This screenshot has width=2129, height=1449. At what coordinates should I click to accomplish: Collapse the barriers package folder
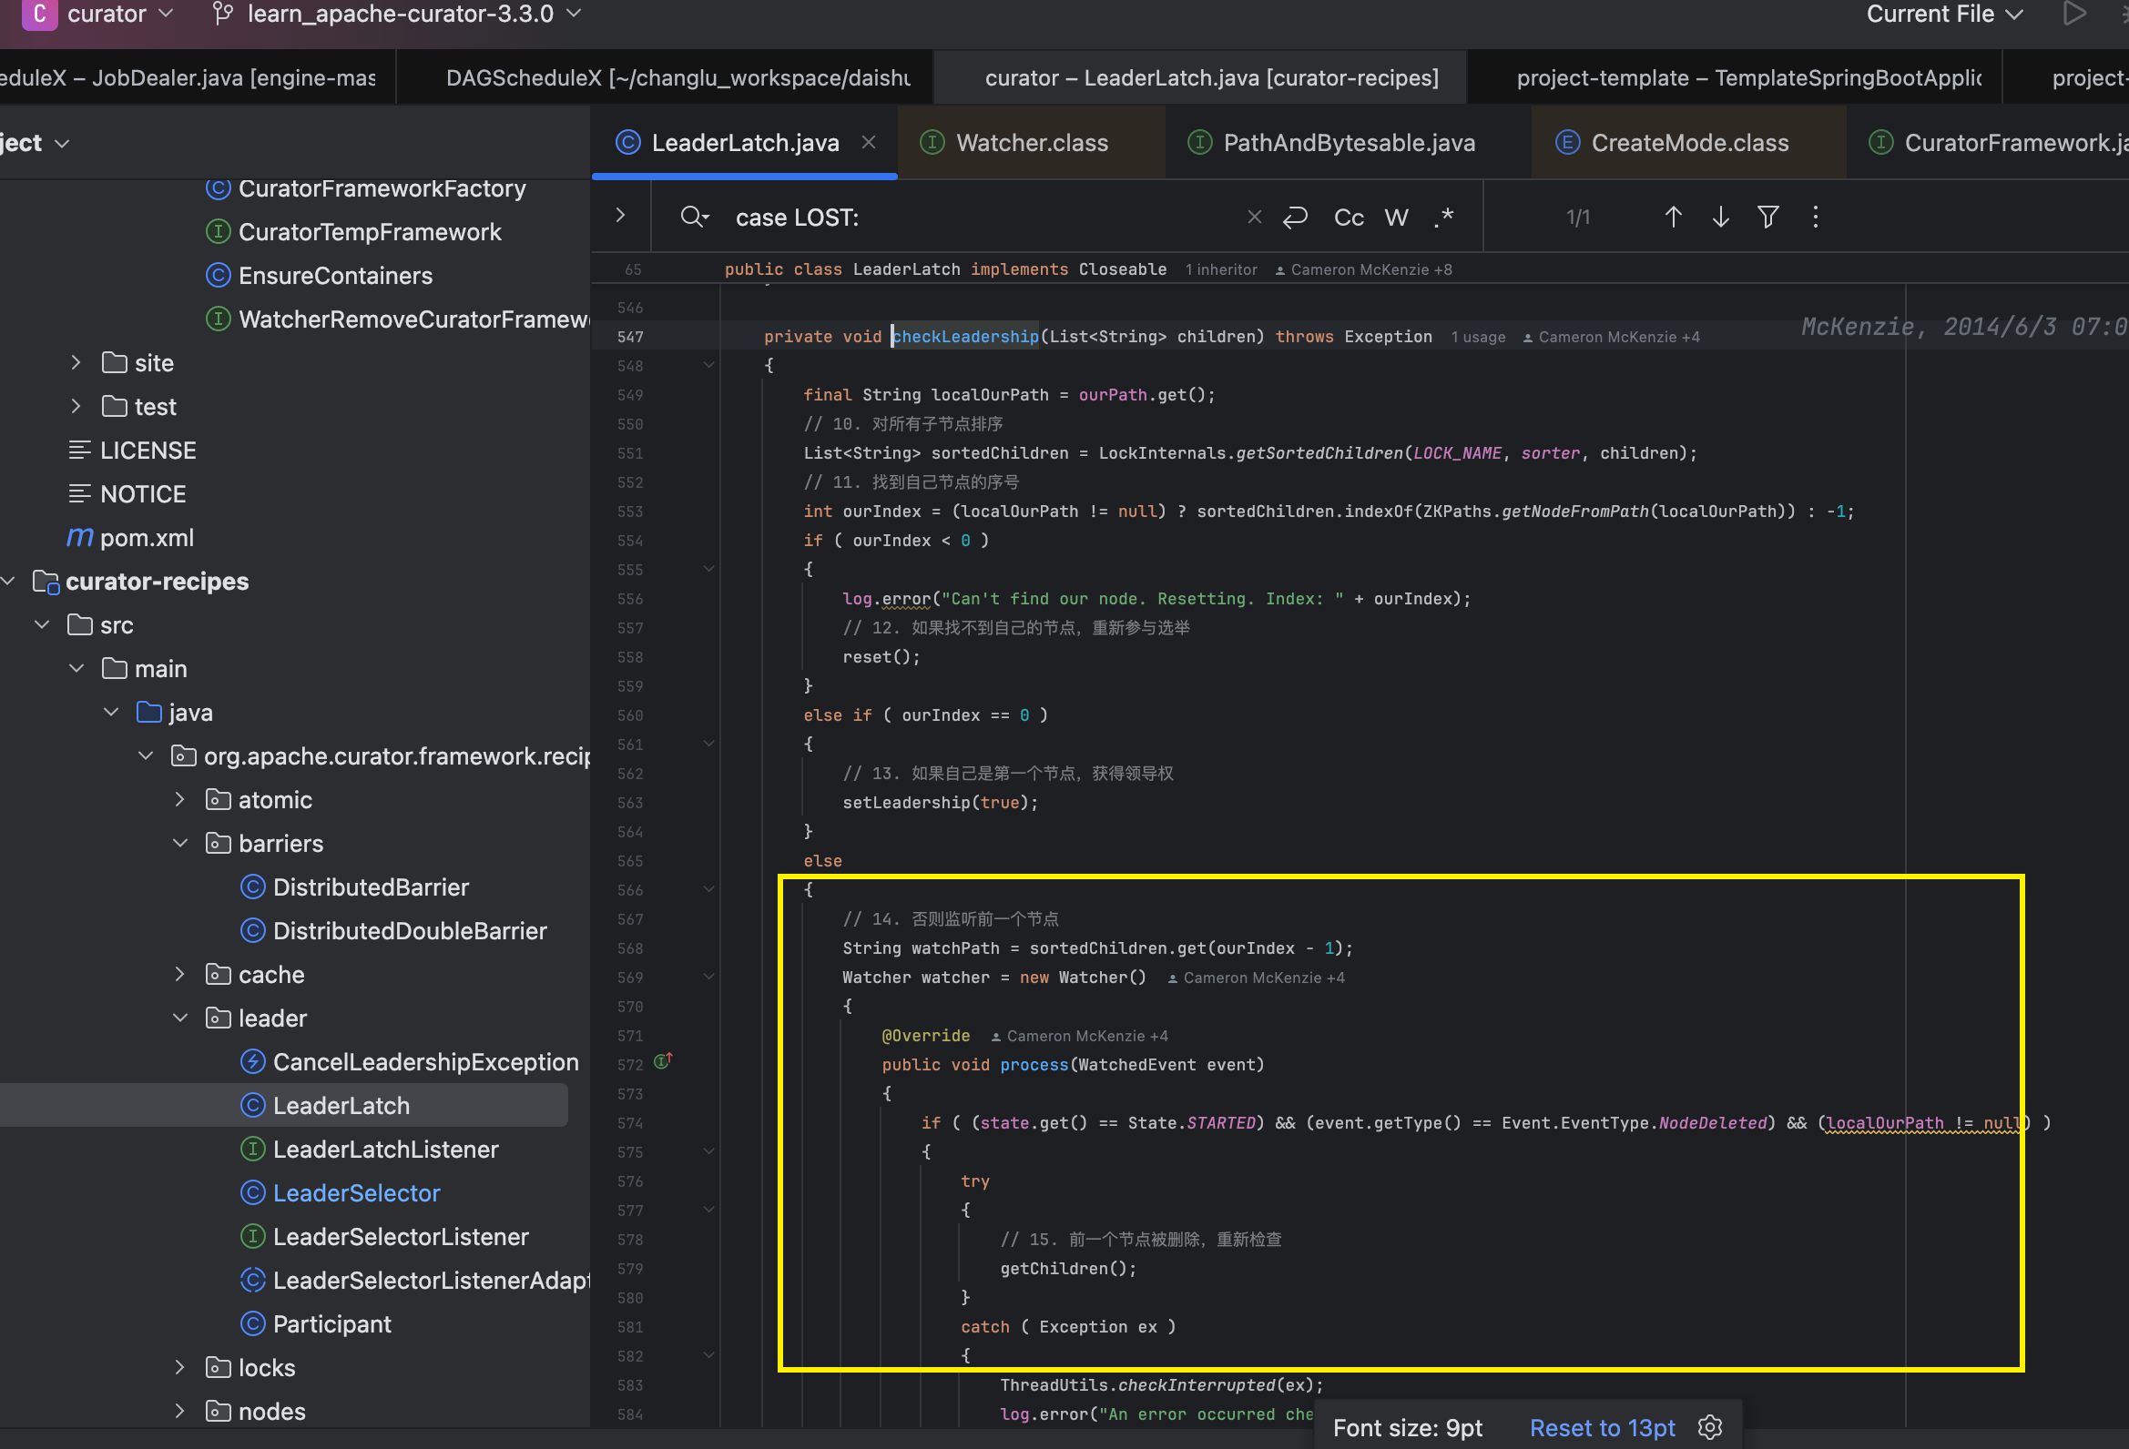(x=180, y=844)
